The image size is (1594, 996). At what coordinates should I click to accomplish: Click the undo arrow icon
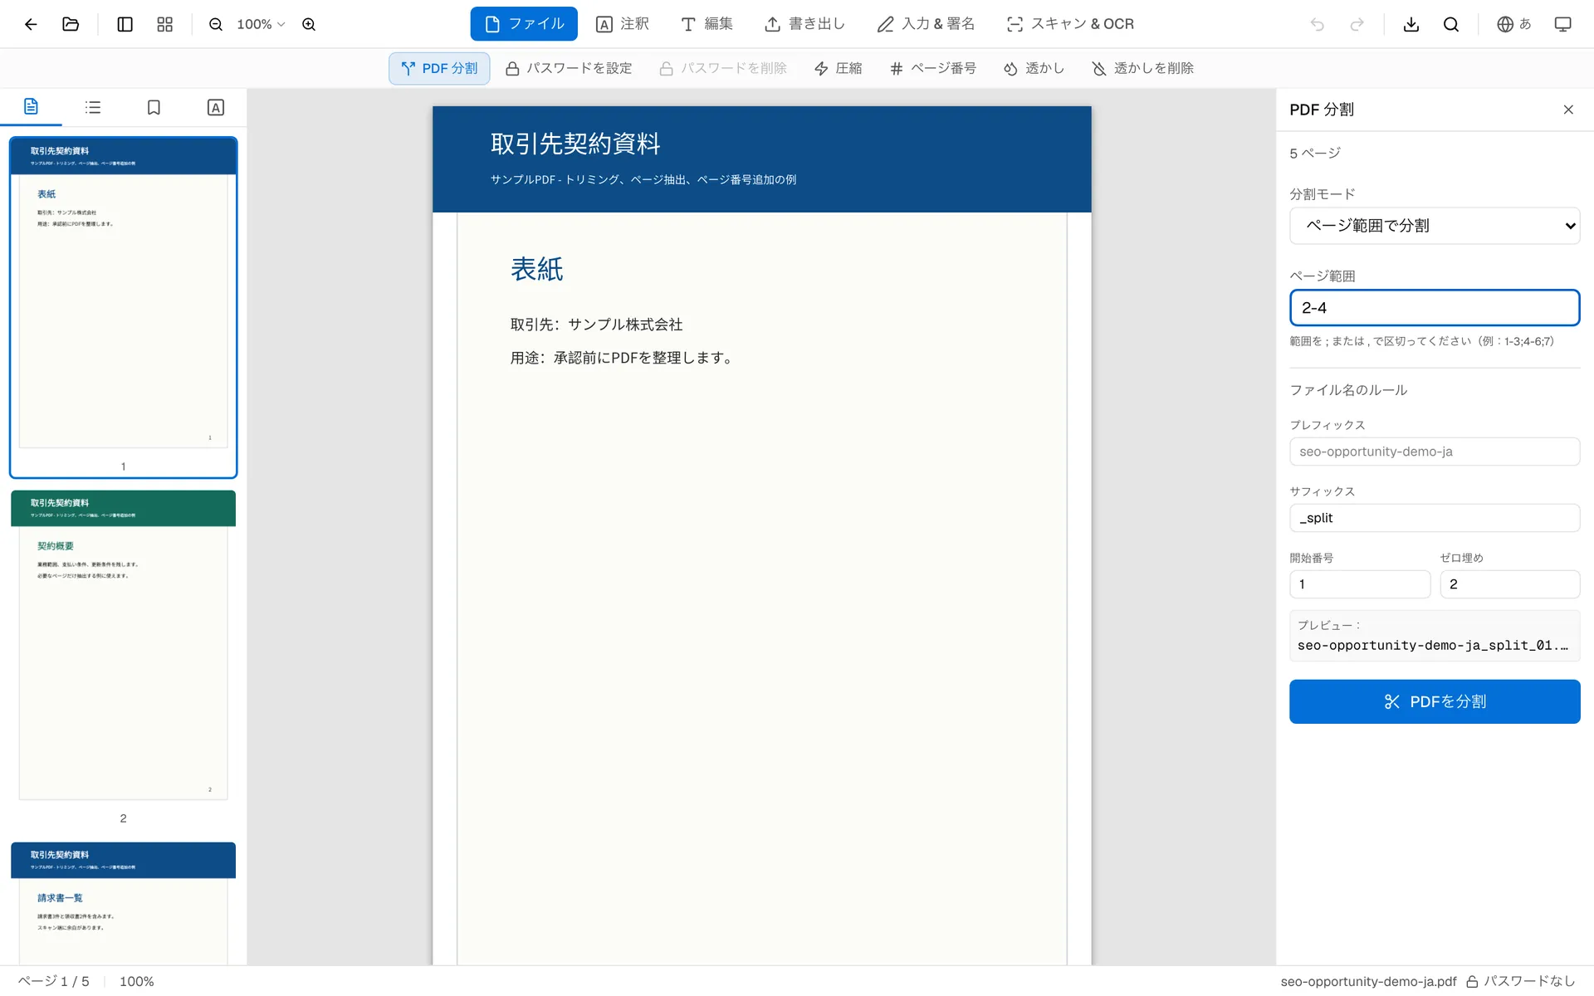tap(1317, 24)
